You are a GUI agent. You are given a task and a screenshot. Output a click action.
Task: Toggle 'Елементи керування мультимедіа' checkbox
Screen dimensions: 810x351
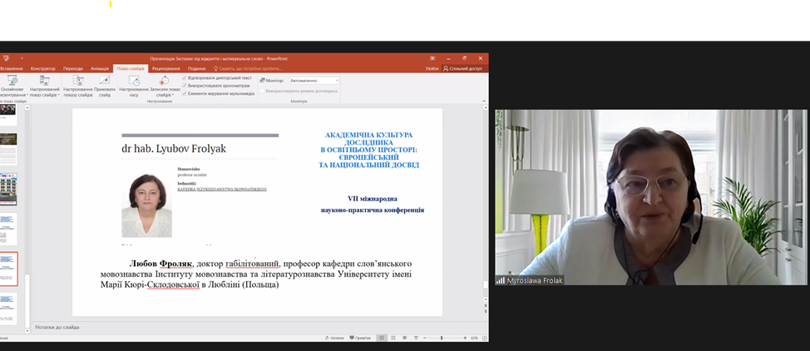click(185, 93)
